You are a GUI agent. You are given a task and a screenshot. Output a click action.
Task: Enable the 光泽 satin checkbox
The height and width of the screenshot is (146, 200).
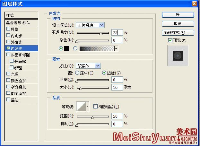pos(8,74)
